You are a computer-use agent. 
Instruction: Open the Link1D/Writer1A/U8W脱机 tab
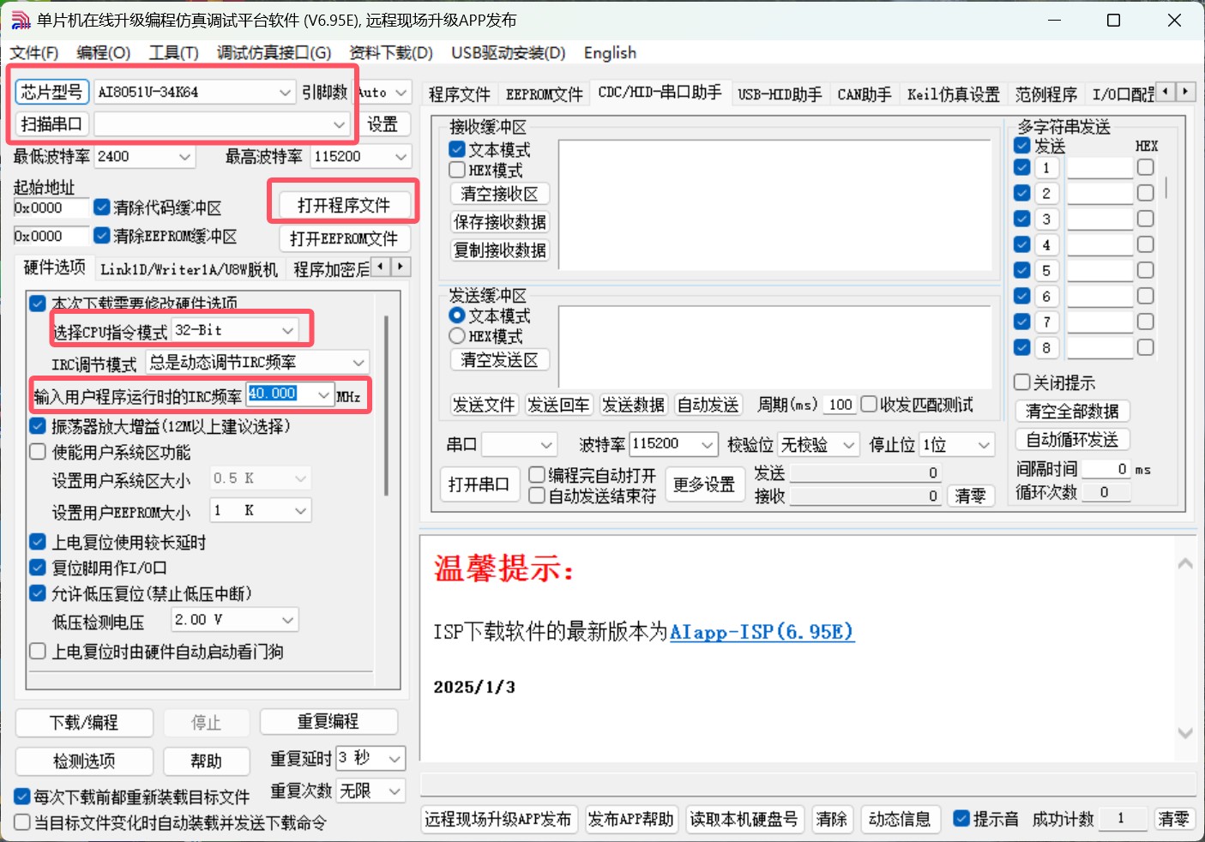pos(189,269)
